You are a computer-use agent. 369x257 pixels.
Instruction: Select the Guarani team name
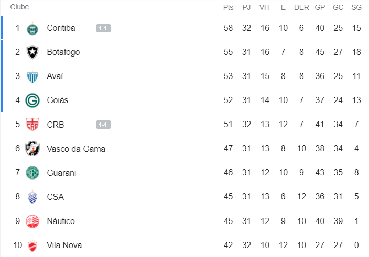pos(61,173)
